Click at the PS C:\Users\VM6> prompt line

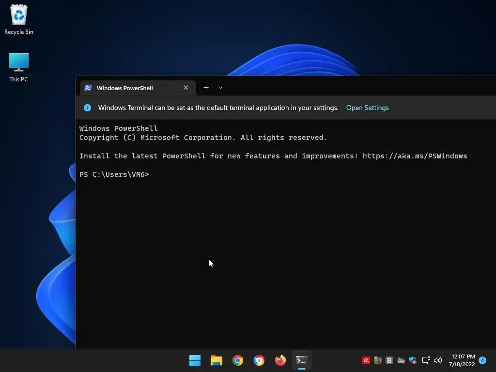114,174
